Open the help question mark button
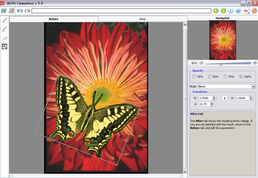The image size is (258, 178). coord(238,11)
